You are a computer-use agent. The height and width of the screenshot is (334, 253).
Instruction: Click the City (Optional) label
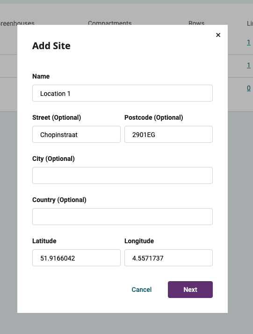53,159
